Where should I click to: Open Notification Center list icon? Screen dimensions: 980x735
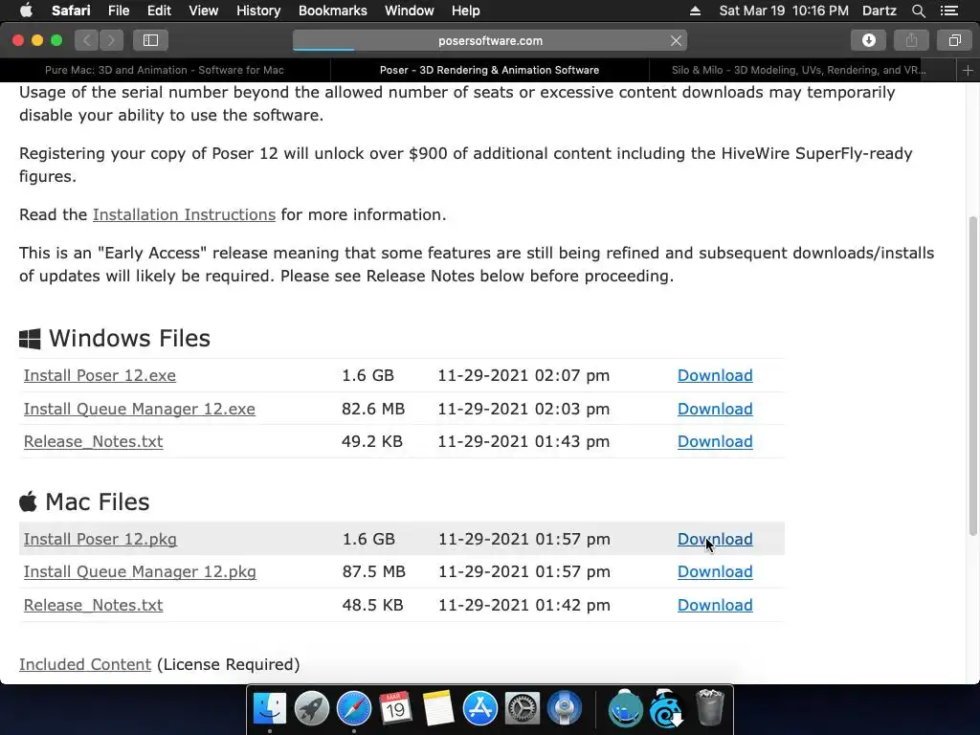[948, 11]
